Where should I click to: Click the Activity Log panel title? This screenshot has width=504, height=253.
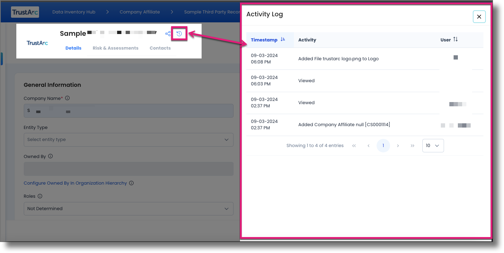click(265, 15)
